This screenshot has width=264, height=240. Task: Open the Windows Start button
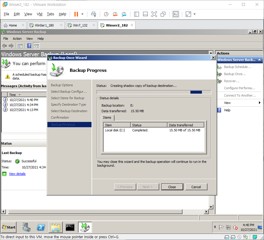(x=9, y=227)
